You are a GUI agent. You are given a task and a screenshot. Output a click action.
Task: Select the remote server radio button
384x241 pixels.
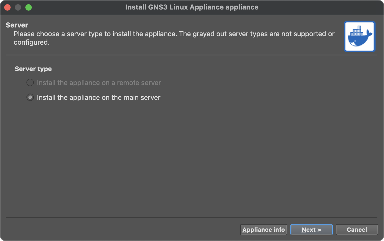[x=30, y=83]
